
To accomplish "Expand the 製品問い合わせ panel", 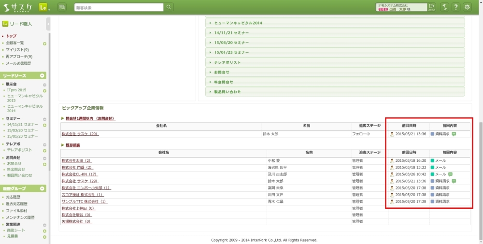I will (227, 92).
